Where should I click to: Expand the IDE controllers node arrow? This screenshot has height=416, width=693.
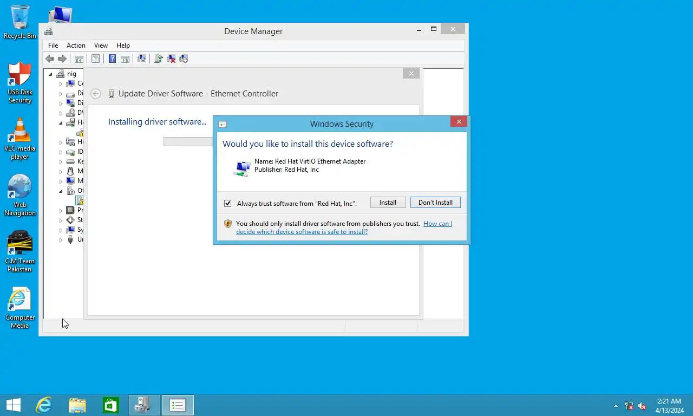61,152
